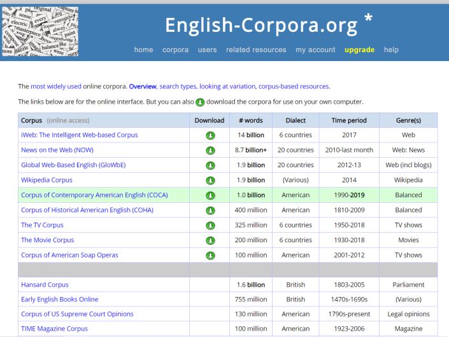449x337 pixels.
Task: Click the '(online access)' header text
Action: (68, 120)
